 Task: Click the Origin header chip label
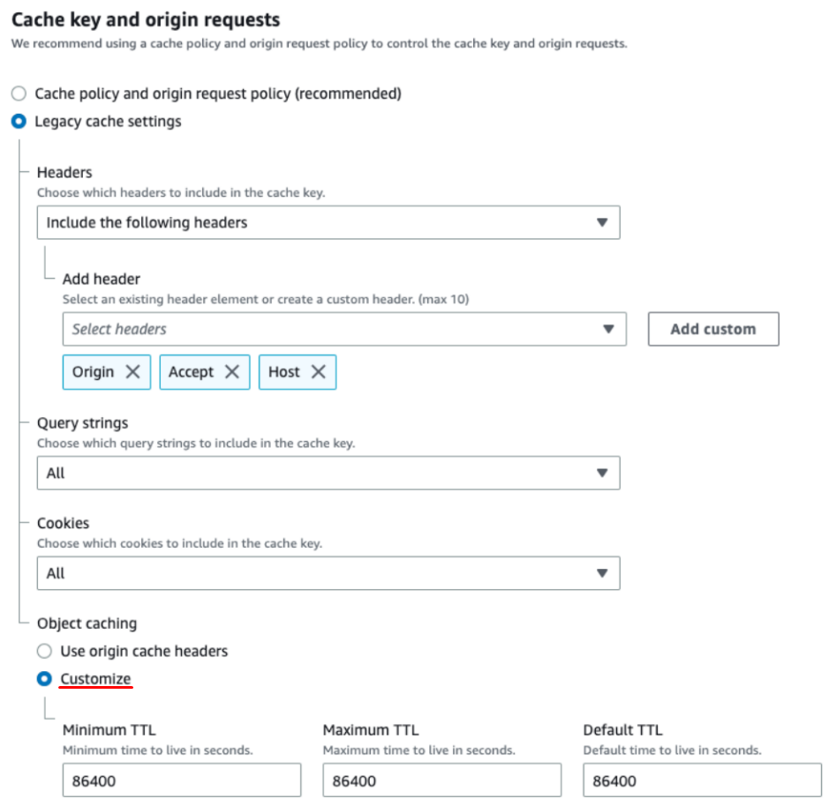pos(93,372)
